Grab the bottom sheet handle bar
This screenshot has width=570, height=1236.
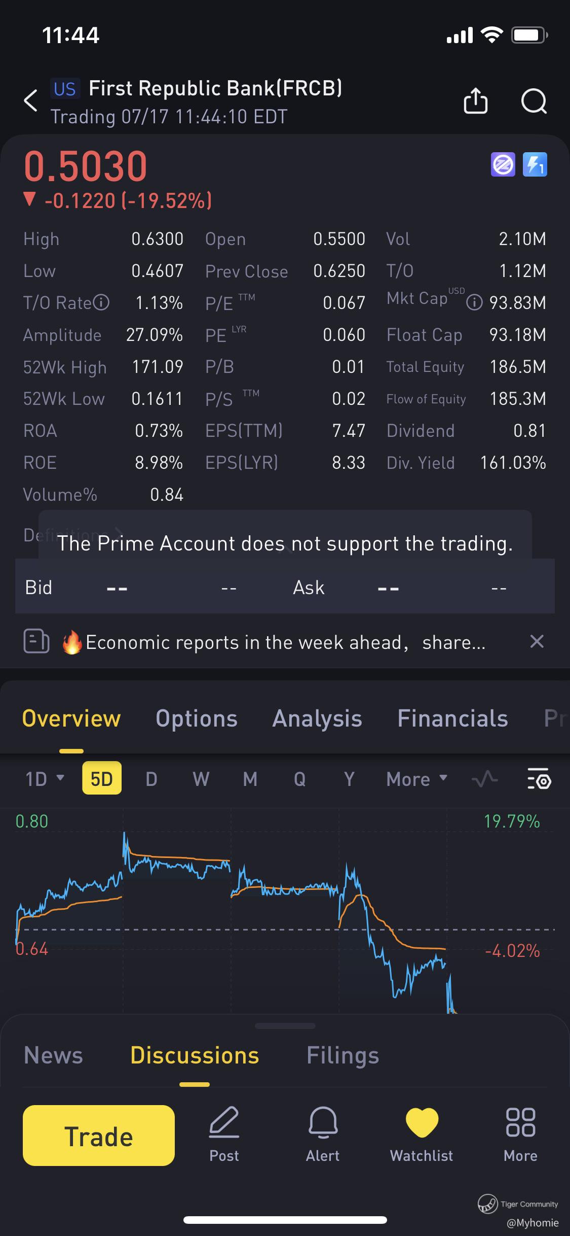tap(285, 1025)
